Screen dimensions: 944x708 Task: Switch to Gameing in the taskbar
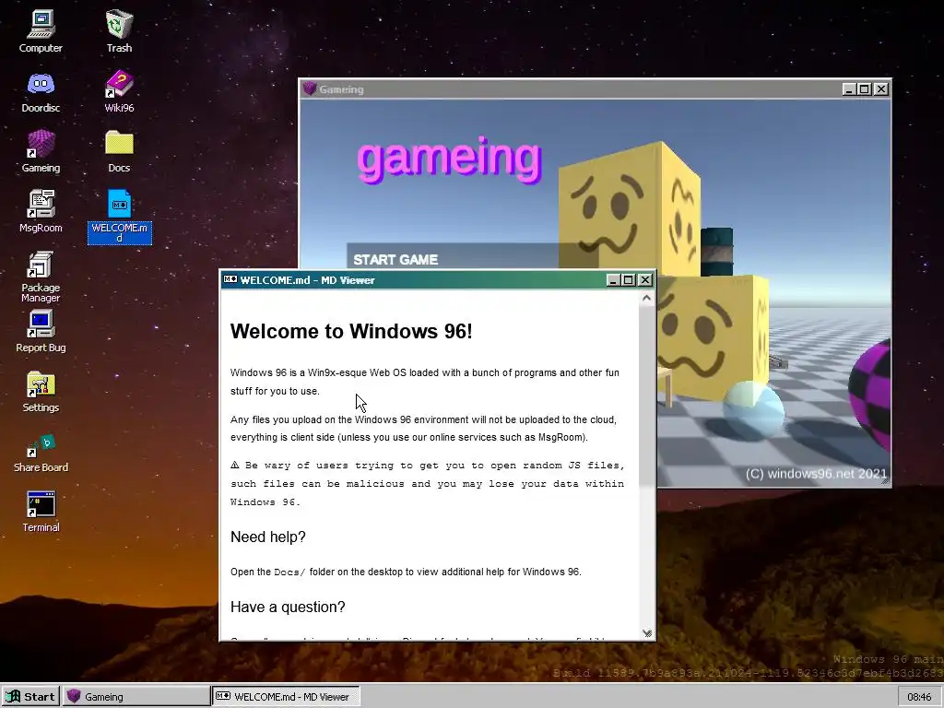136,697
